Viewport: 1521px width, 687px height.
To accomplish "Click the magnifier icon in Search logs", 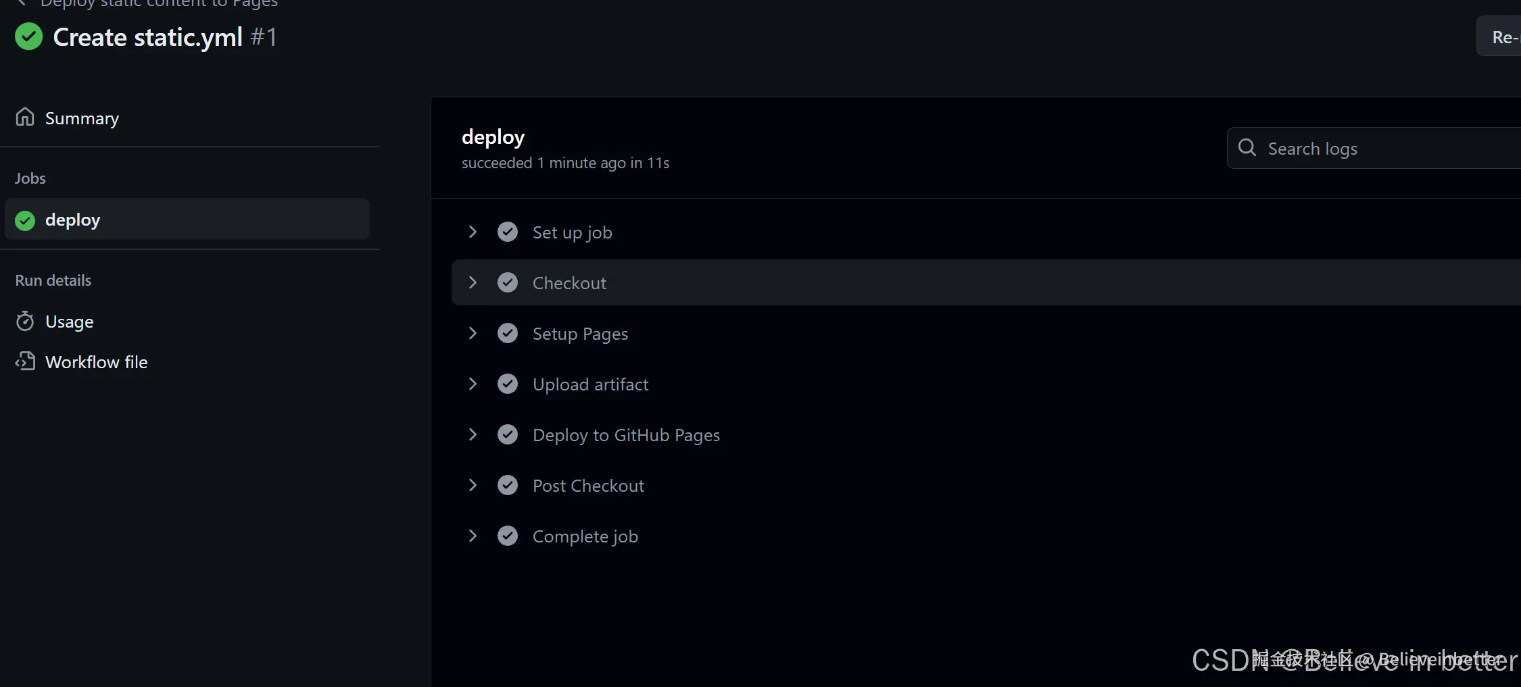I will [1247, 148].
